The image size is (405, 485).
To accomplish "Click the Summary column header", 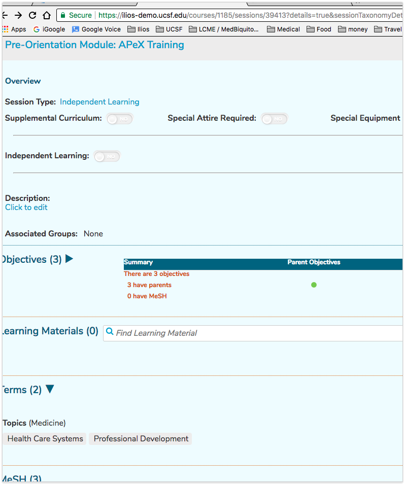I will (139, 262).
